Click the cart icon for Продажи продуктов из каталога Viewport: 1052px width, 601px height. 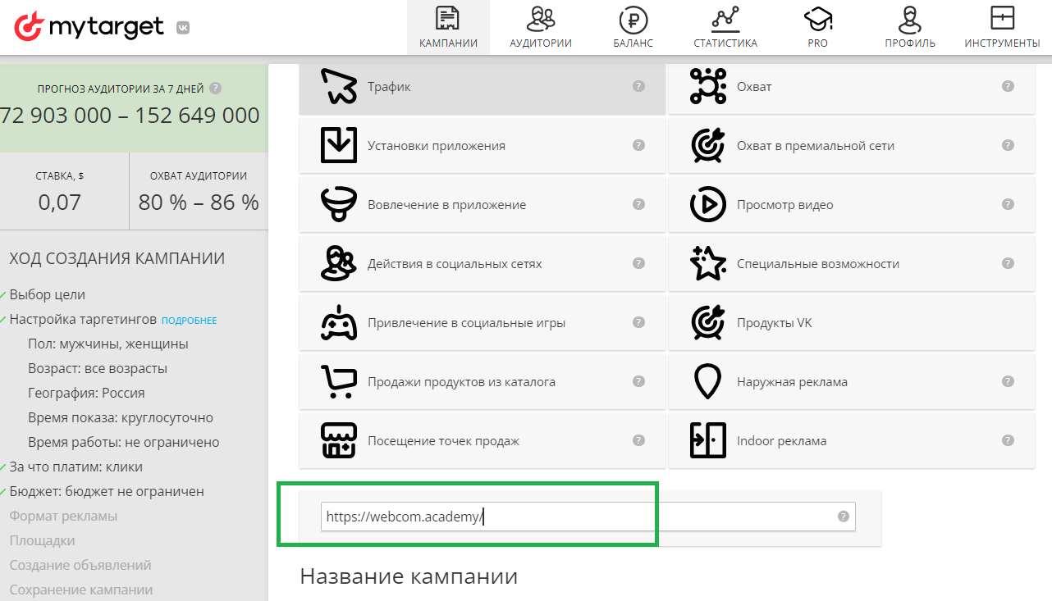tap(338, 381)
